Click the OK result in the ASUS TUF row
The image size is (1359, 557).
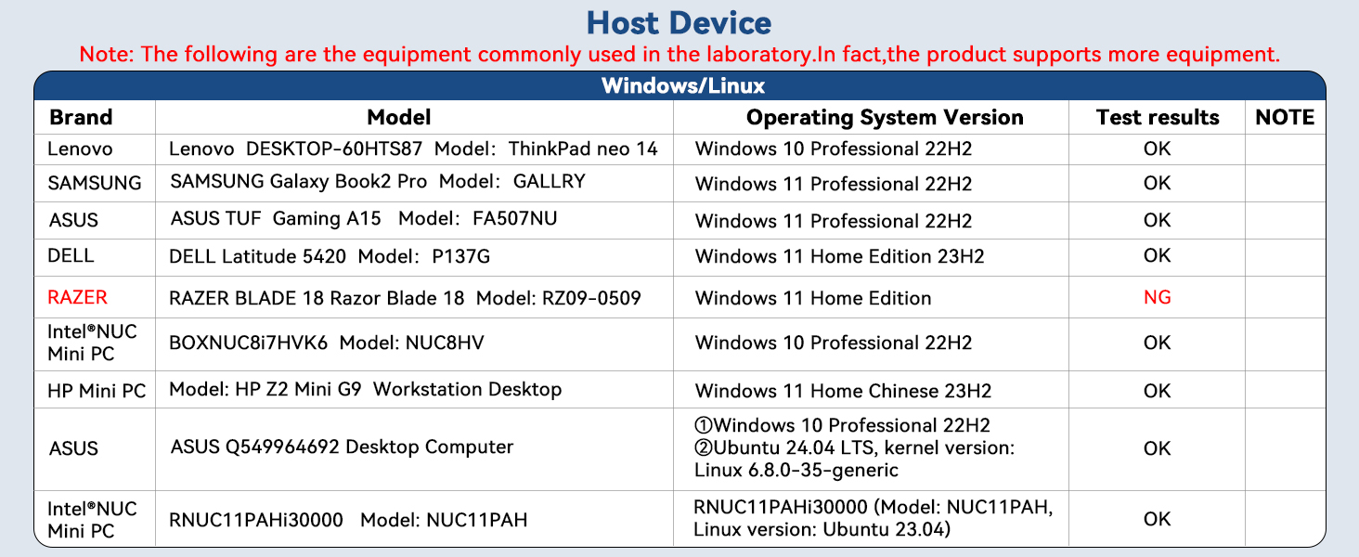(1158, 221)
